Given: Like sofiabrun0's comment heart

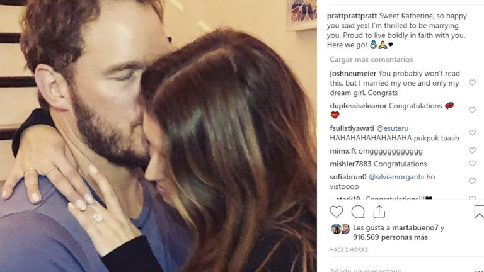Looking at the screenshot, I should tap(472, 181).
